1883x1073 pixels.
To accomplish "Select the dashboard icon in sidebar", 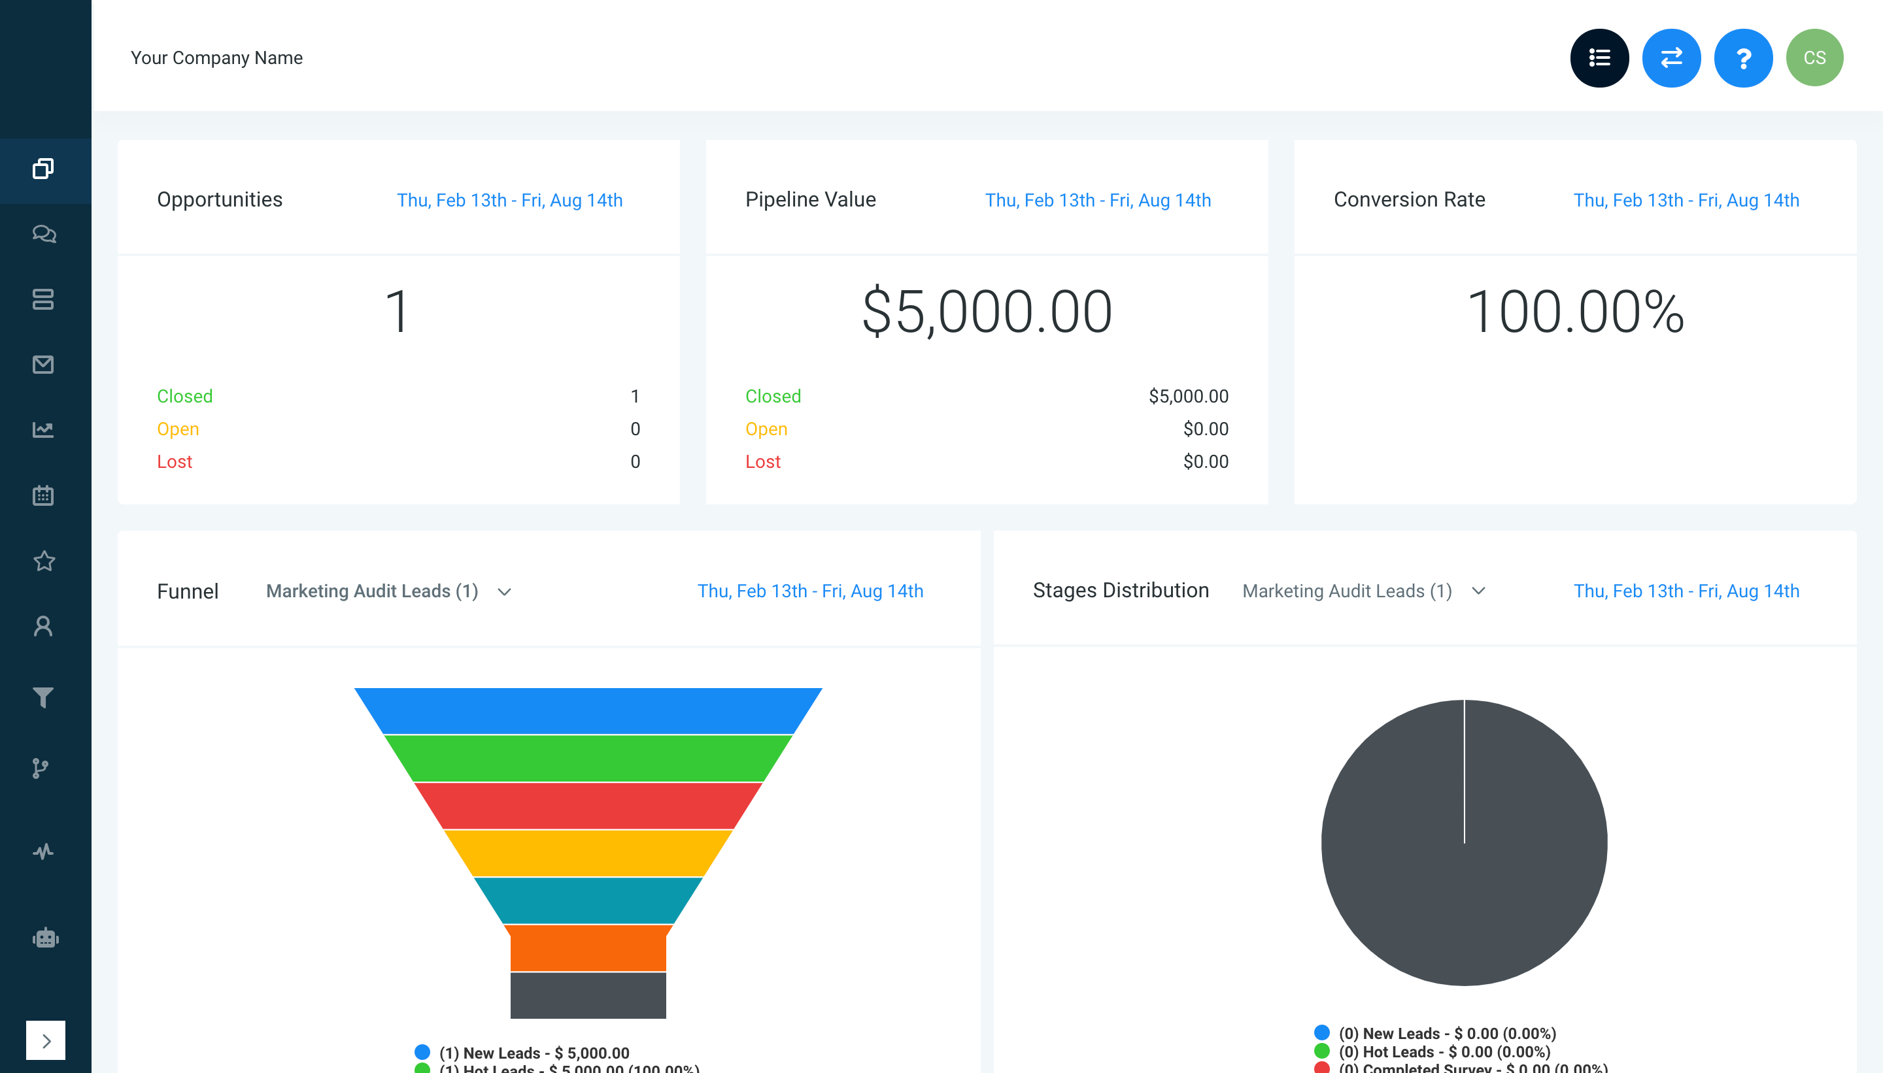I will click(44, 169).
